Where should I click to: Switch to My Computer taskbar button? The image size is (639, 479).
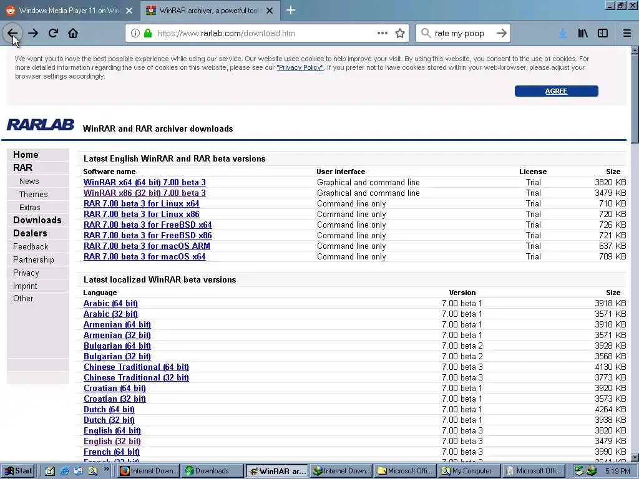pos(469,471)
